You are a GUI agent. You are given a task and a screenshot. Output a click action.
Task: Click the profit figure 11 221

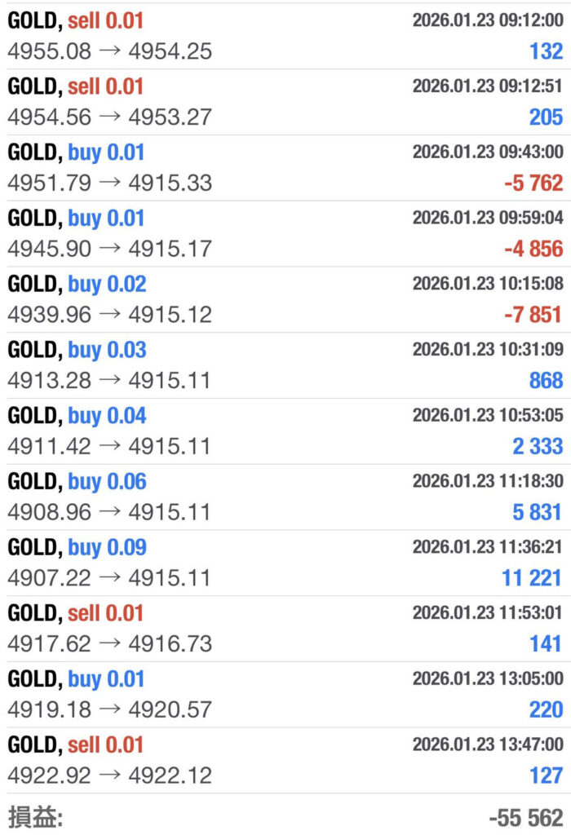(532, 578)
